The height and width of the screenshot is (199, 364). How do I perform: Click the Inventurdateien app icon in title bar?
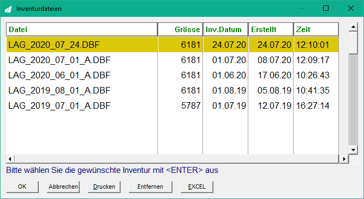click(x=8, y=9)
